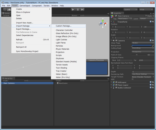Open Transform component gear settings
The height and width of the screenshot is (130, 156).
(153, 22)
